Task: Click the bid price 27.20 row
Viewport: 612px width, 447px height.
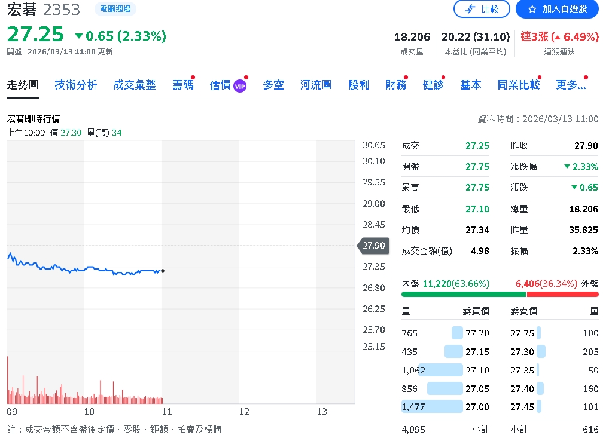Action: click(477, 333)
